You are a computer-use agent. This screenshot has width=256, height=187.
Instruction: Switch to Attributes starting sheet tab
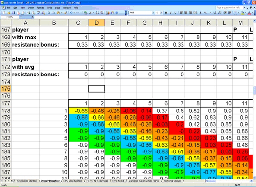(x=27, y=181)
